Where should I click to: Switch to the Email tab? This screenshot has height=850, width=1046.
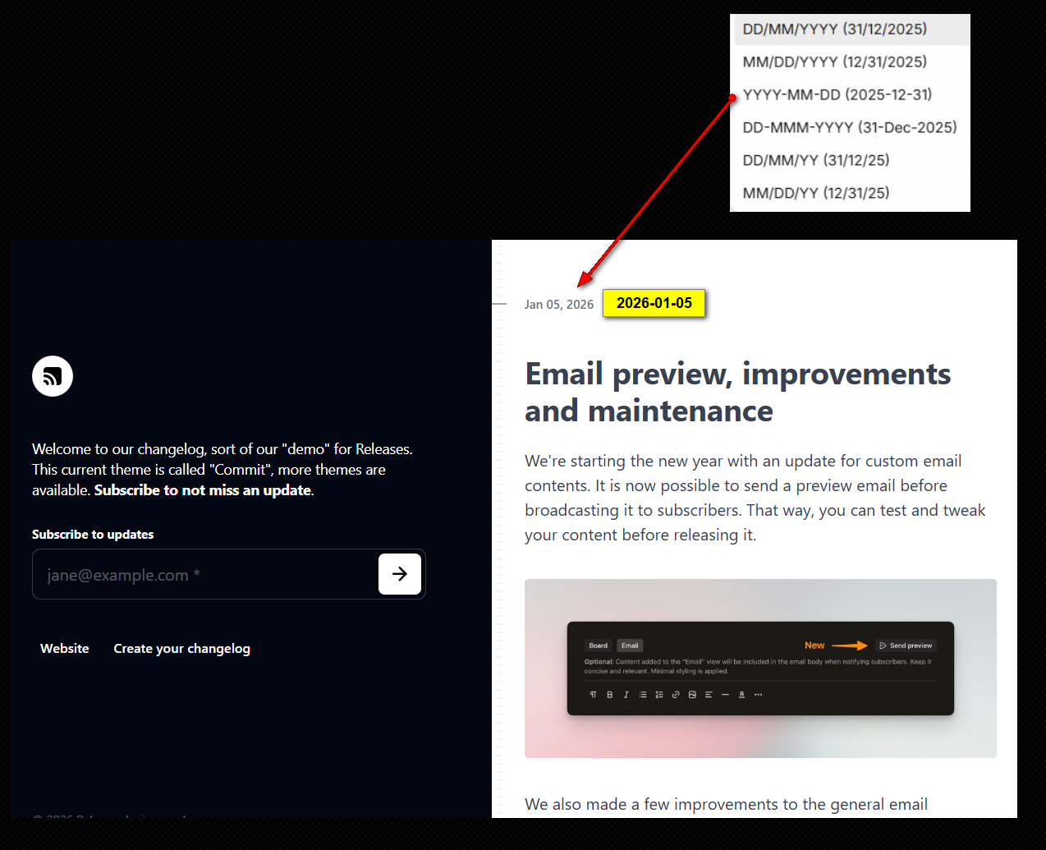click(x=630, y=646)
